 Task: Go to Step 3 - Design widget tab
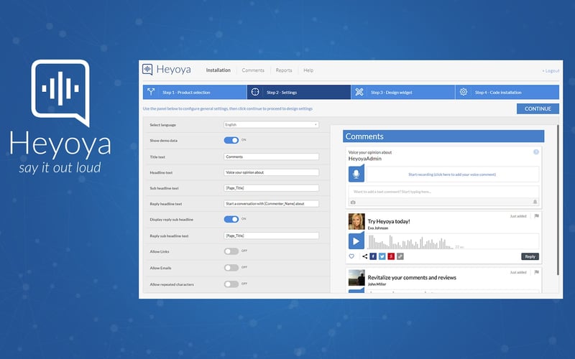tap(403, 93)
